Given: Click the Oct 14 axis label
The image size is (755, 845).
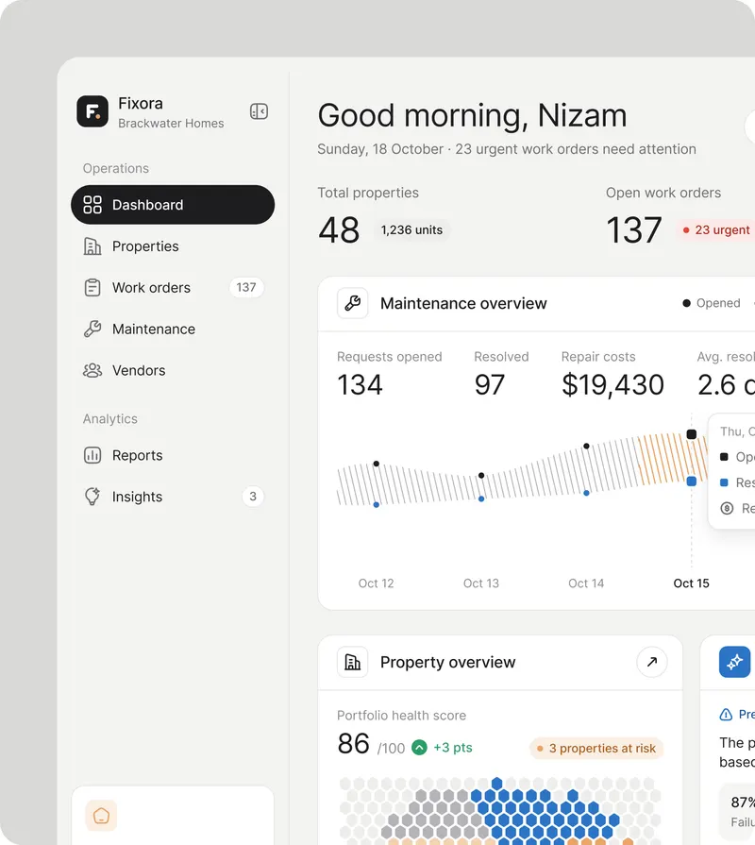Looking at the screenshot, I should 586,583.
